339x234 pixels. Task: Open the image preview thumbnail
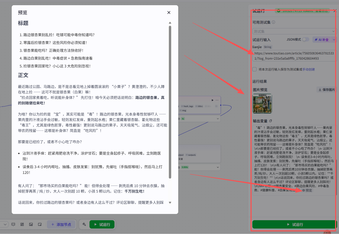coord(262,103)
